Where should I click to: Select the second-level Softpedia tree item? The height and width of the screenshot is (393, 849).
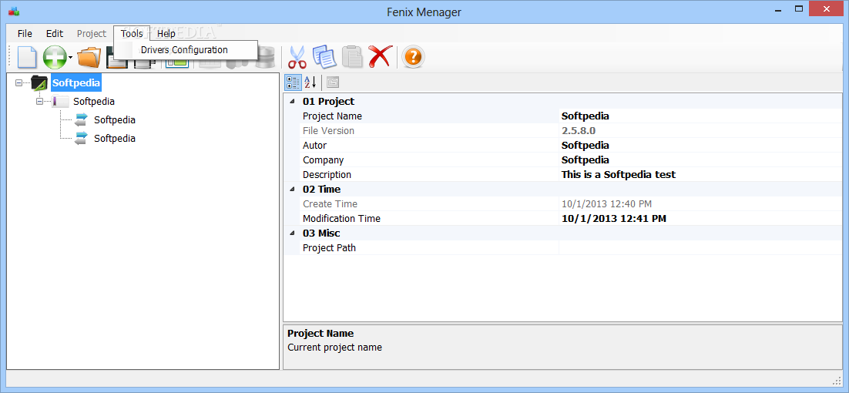click(94, 101)
